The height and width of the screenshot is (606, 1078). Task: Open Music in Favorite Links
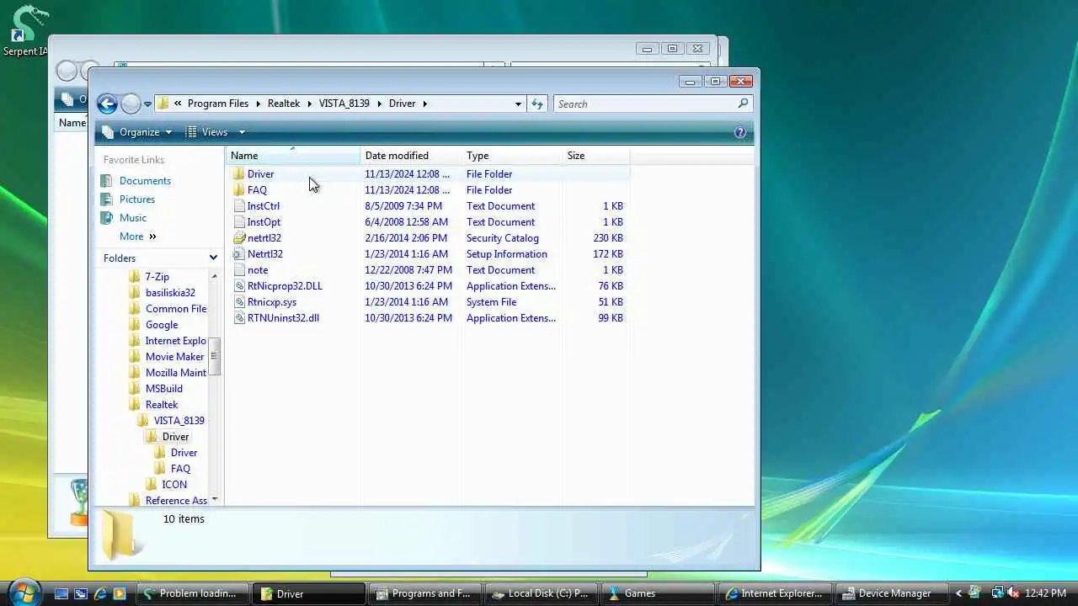click(x=133, y=218)
